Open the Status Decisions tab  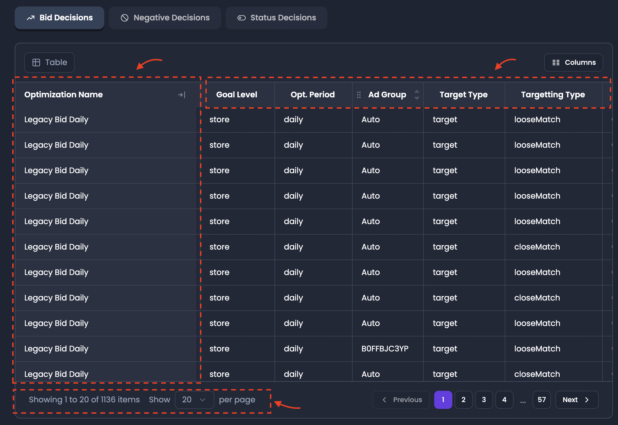276,18
